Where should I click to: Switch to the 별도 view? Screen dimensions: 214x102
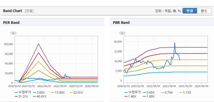pos(204,11)
